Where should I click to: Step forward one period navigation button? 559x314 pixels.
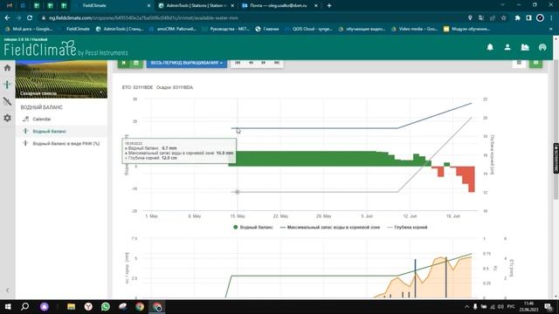point(264,63)
